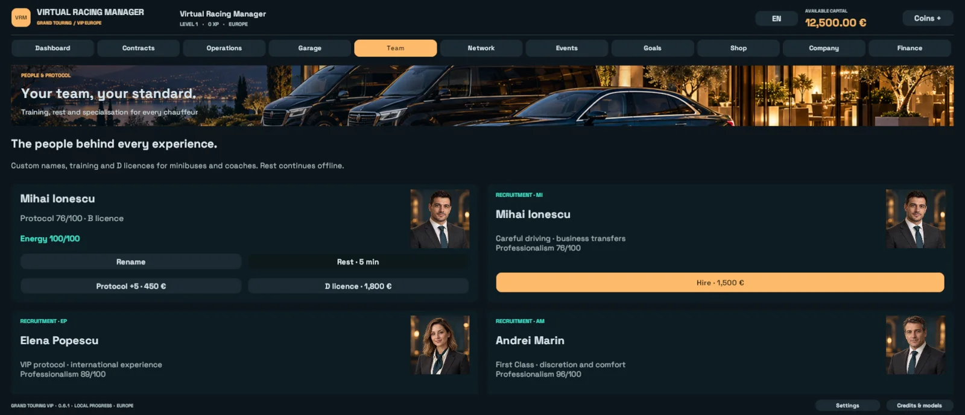
Task: Hire Mihai Ionescu for 1,500 €
Action: click(720, 282)
